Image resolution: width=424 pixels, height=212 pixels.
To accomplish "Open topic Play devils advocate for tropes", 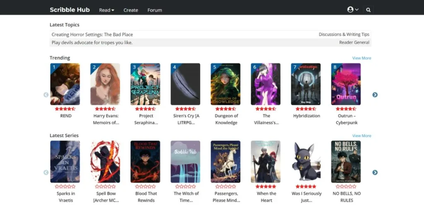I will click(x=92, y=43).
